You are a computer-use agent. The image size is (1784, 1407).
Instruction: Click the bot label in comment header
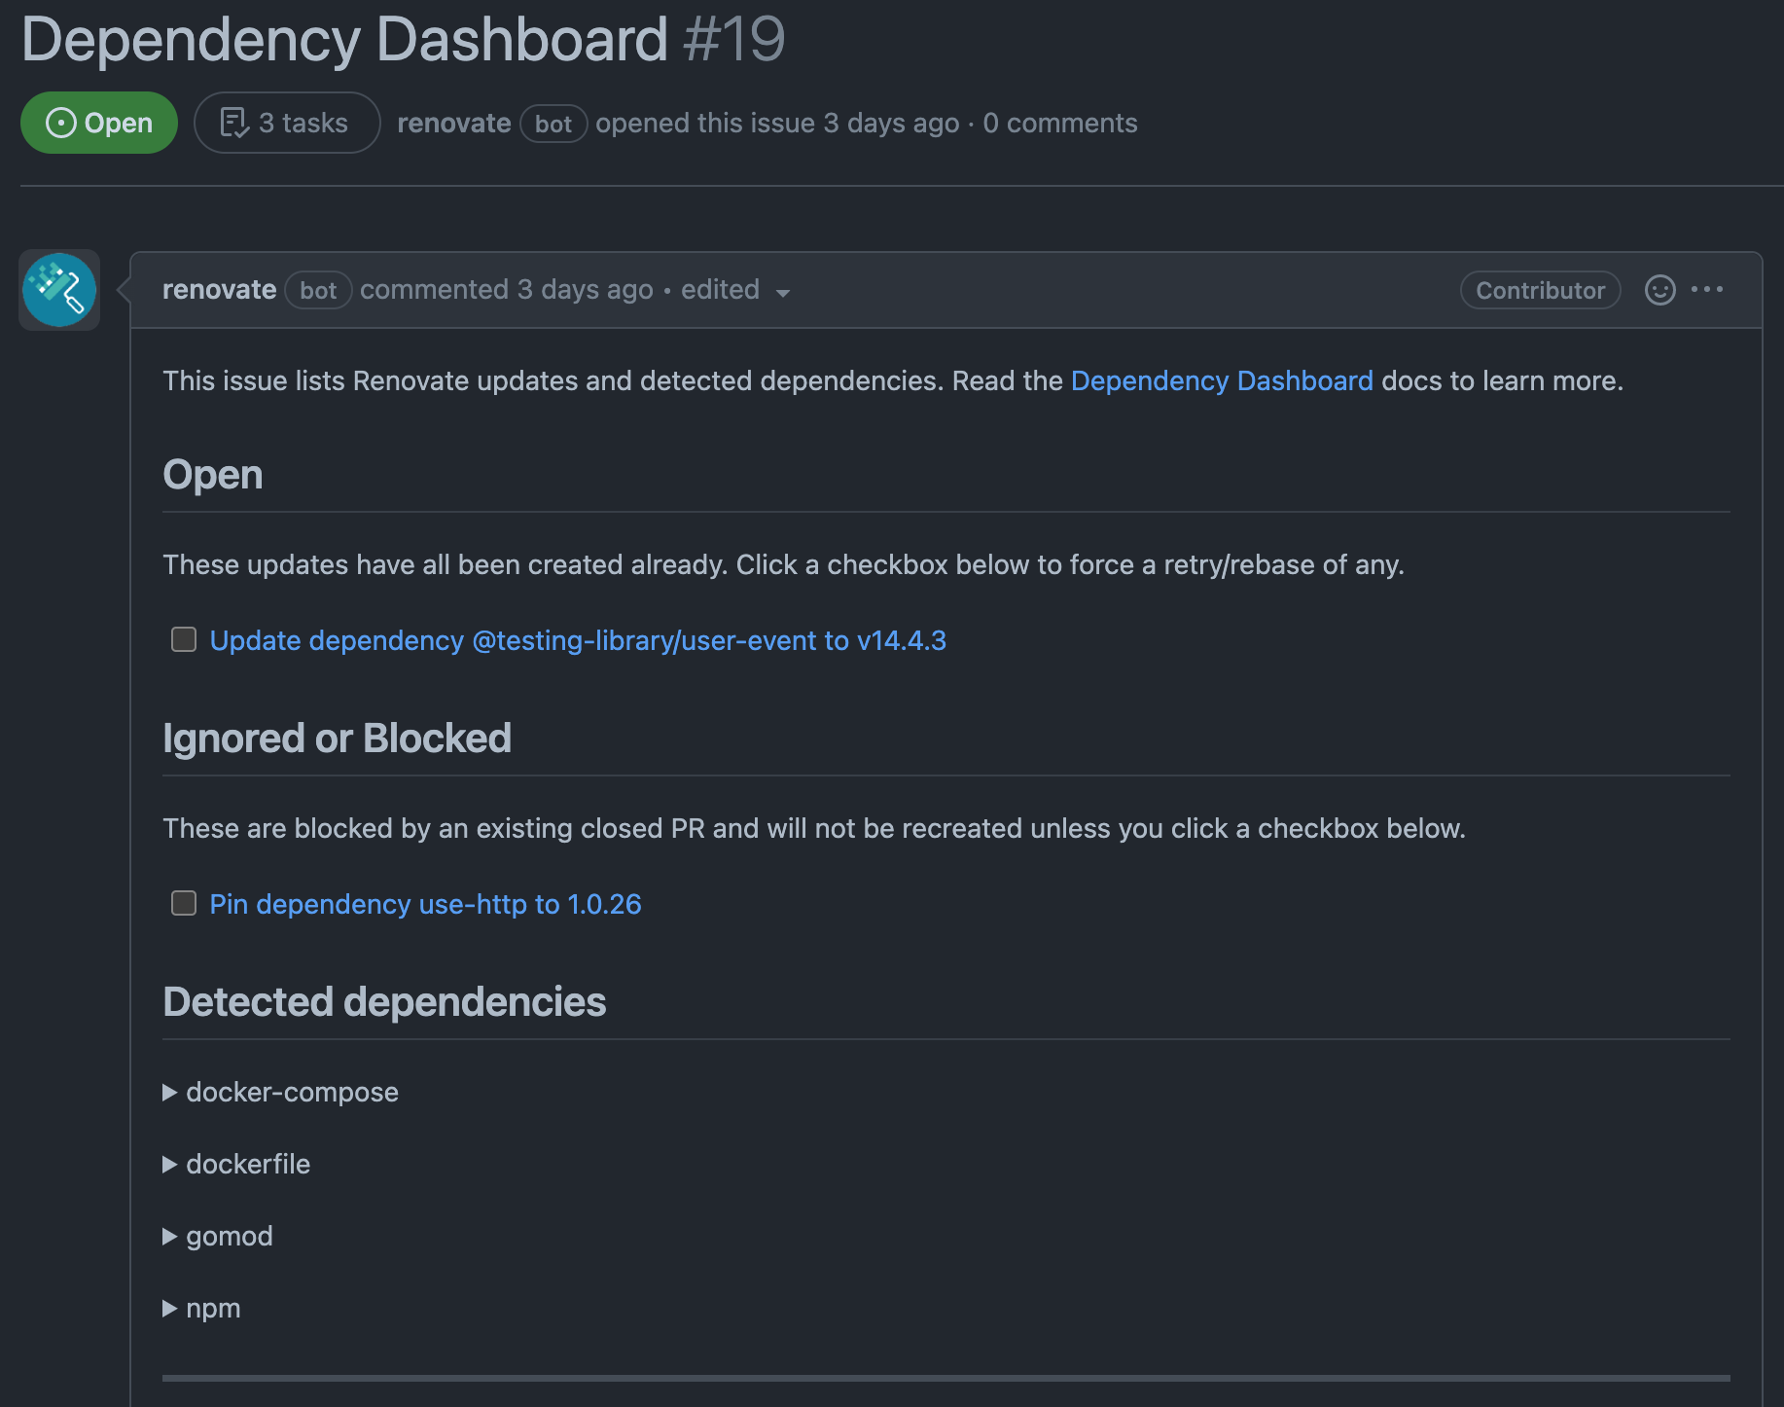click(318, 290)
